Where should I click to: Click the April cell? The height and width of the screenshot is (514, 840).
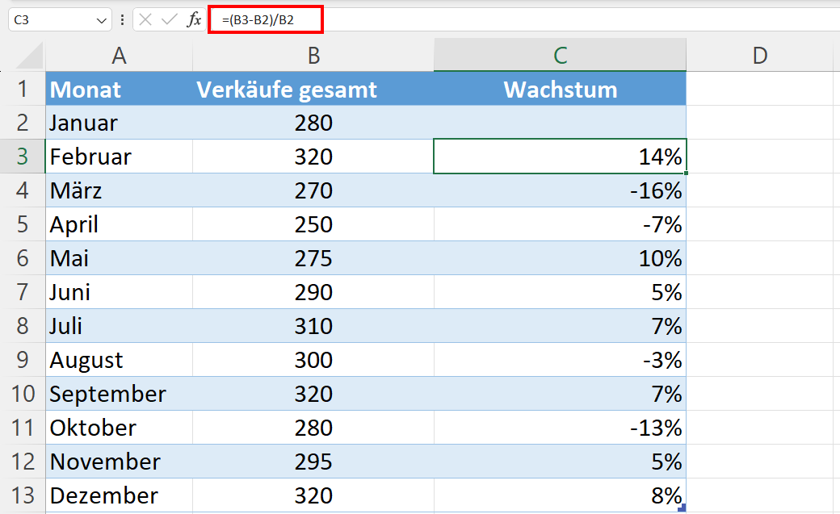pyautogui.click(x=119, y=224)
